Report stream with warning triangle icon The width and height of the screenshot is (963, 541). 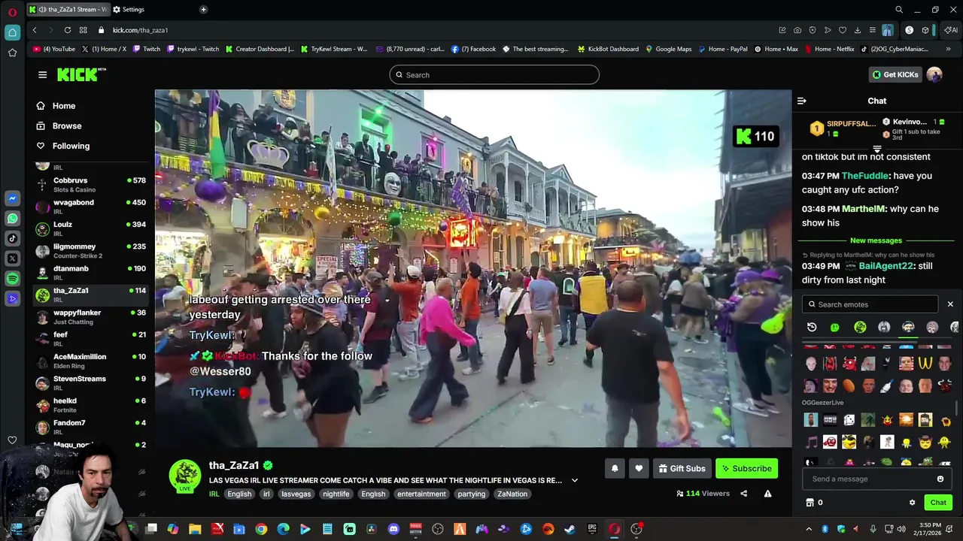767,494
